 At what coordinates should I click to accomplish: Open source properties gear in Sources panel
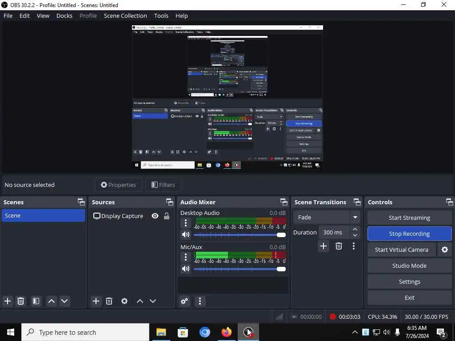pos(124,301)
